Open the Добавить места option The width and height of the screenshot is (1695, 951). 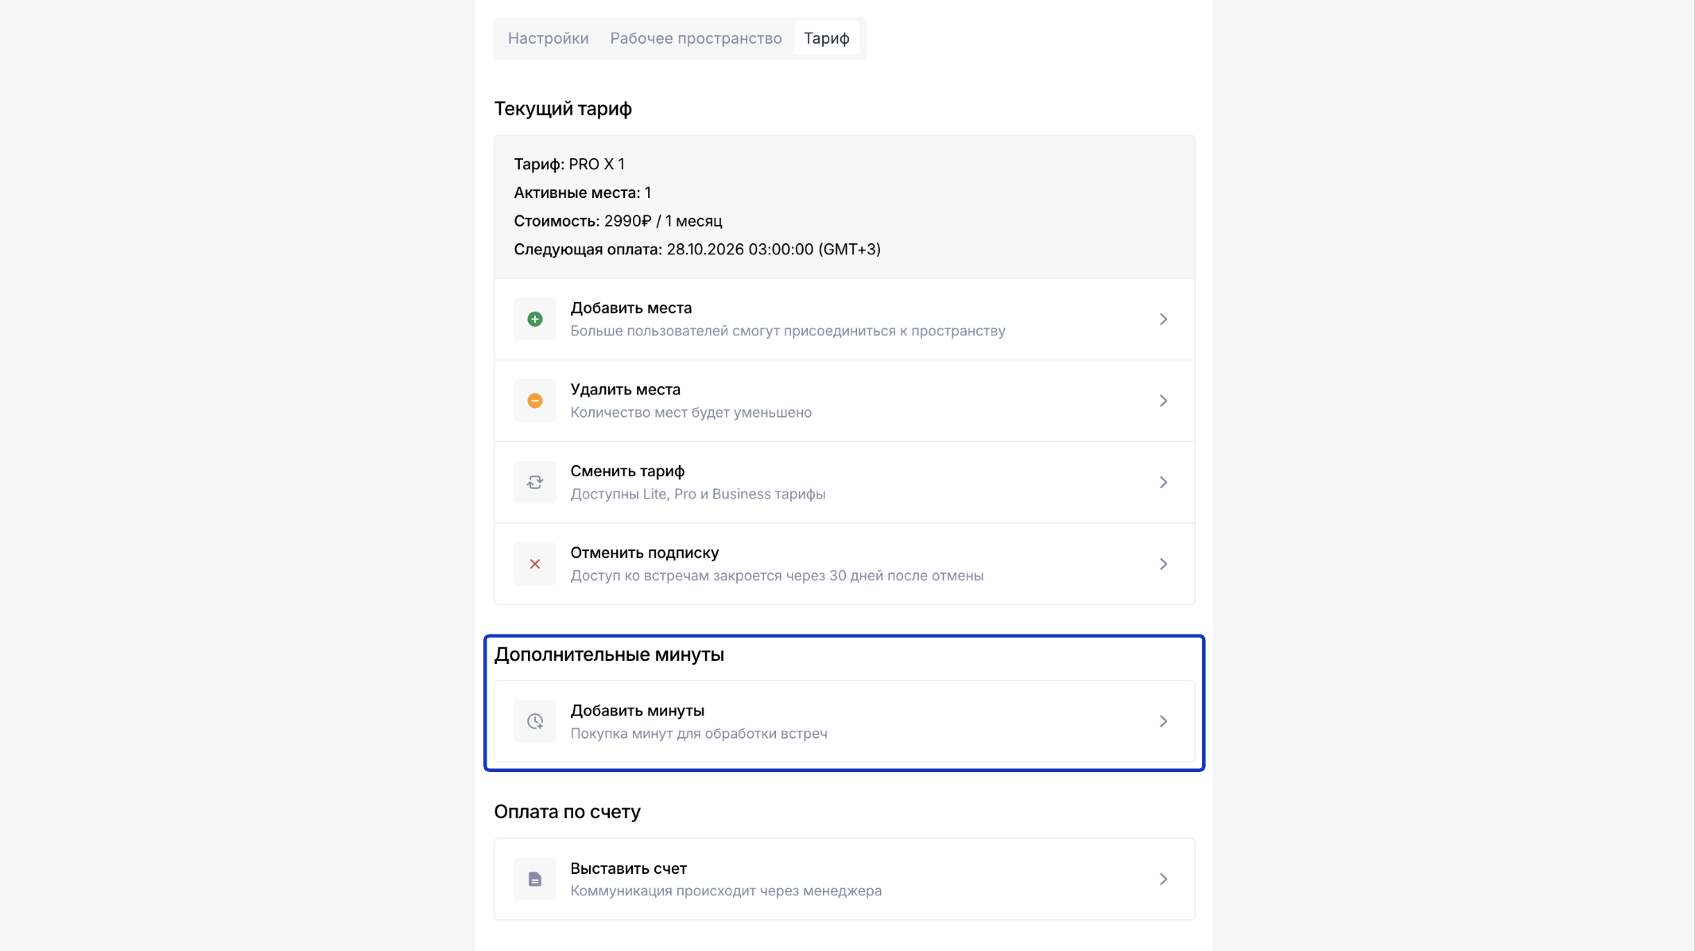coord(630,309)
